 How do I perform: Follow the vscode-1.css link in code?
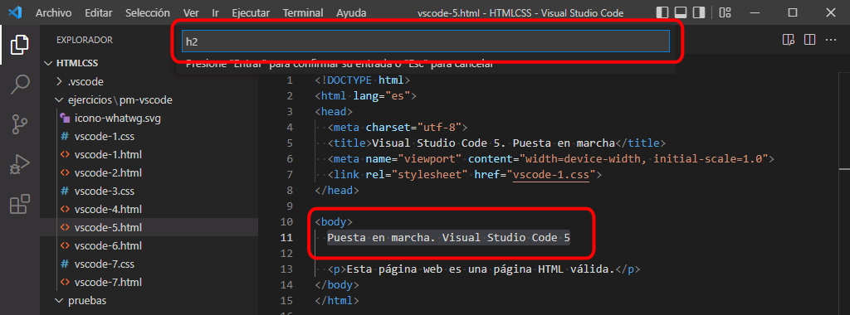551,175
